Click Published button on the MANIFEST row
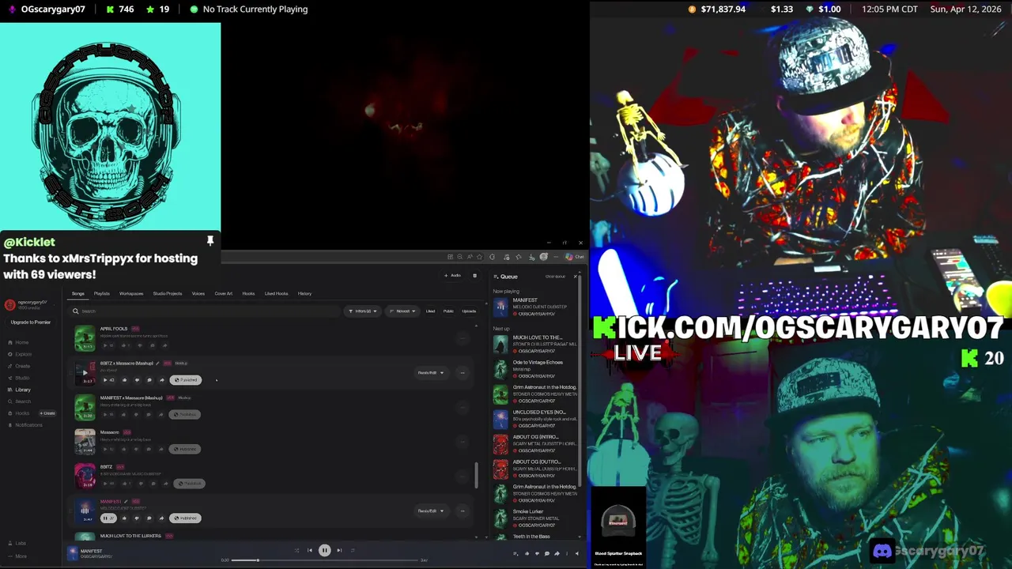 185,518
